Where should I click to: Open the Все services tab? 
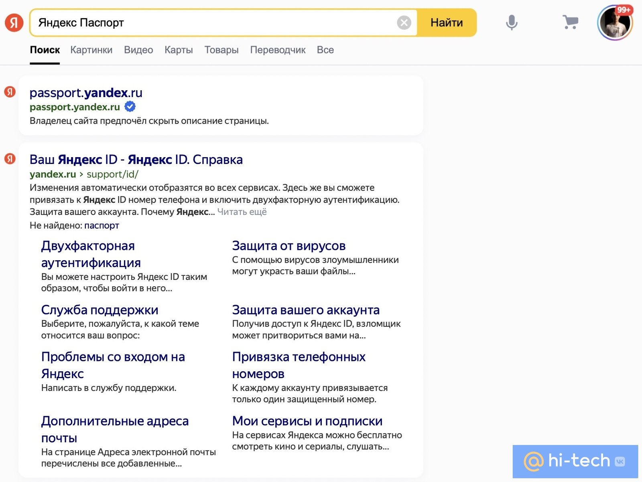click(325, 50)
